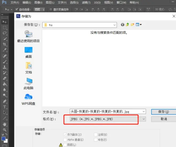Select the Dodge tool
Image resolution: width=176 pixels, height=147 pixels.
pos(5,95)
